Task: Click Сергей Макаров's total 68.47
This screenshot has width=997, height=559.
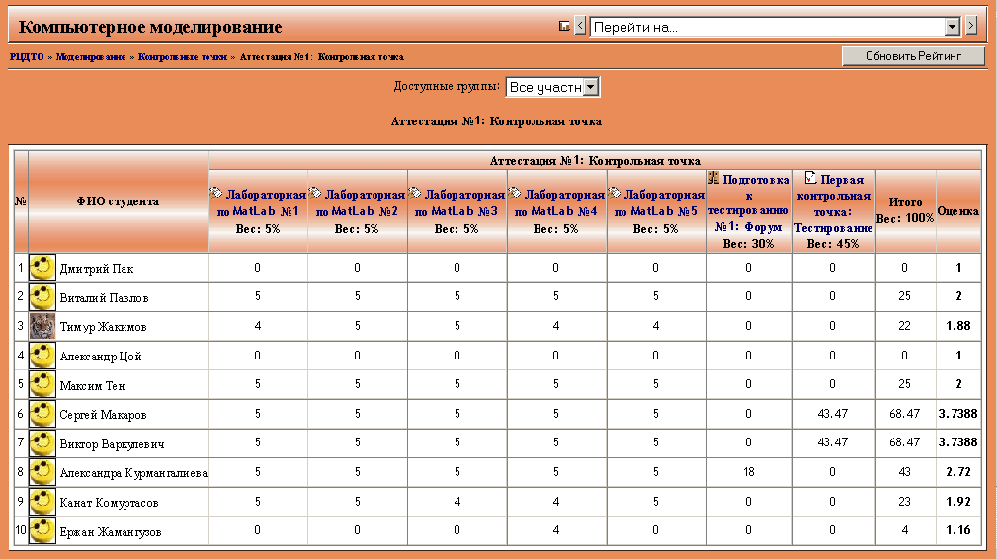Action: pos(905,414)
